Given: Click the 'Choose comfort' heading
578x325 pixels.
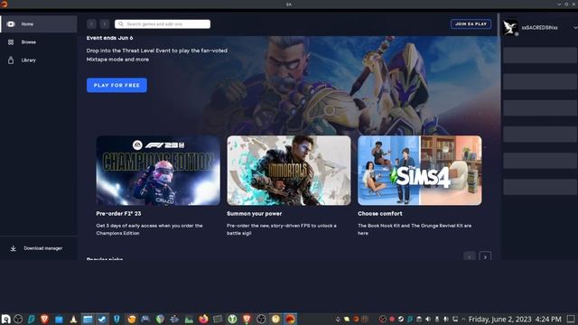Looking at the screenshot, I should coord(380,213).
